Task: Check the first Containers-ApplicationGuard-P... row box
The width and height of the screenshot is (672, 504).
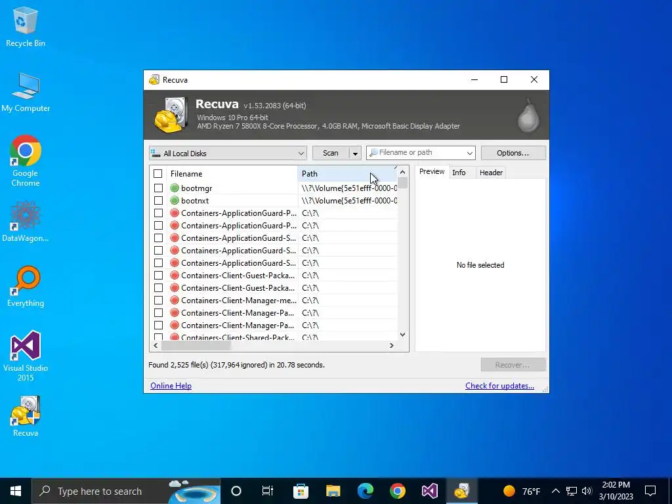Action: click(158, 213)
